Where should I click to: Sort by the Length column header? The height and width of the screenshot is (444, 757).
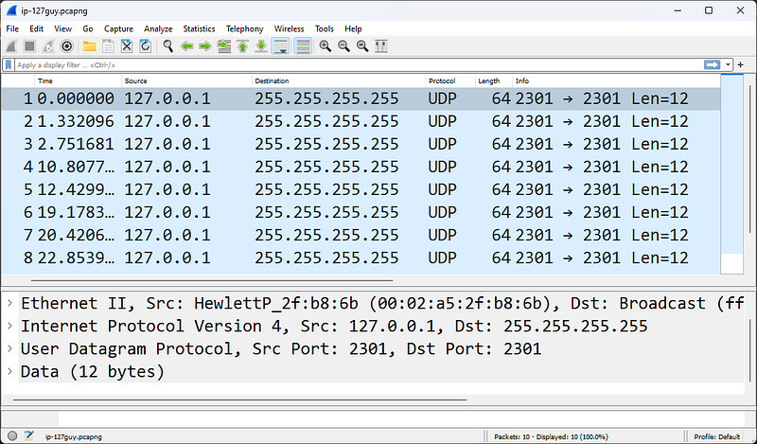coord(493,80)
